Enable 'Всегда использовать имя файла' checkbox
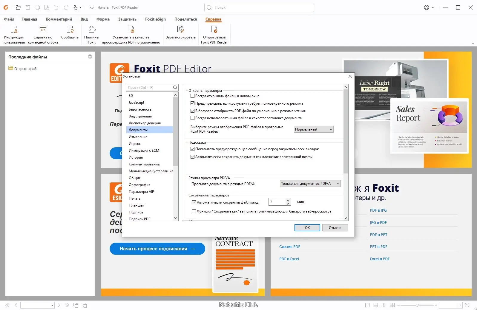This screenshot has width=477, height=310. click(192, 118)
